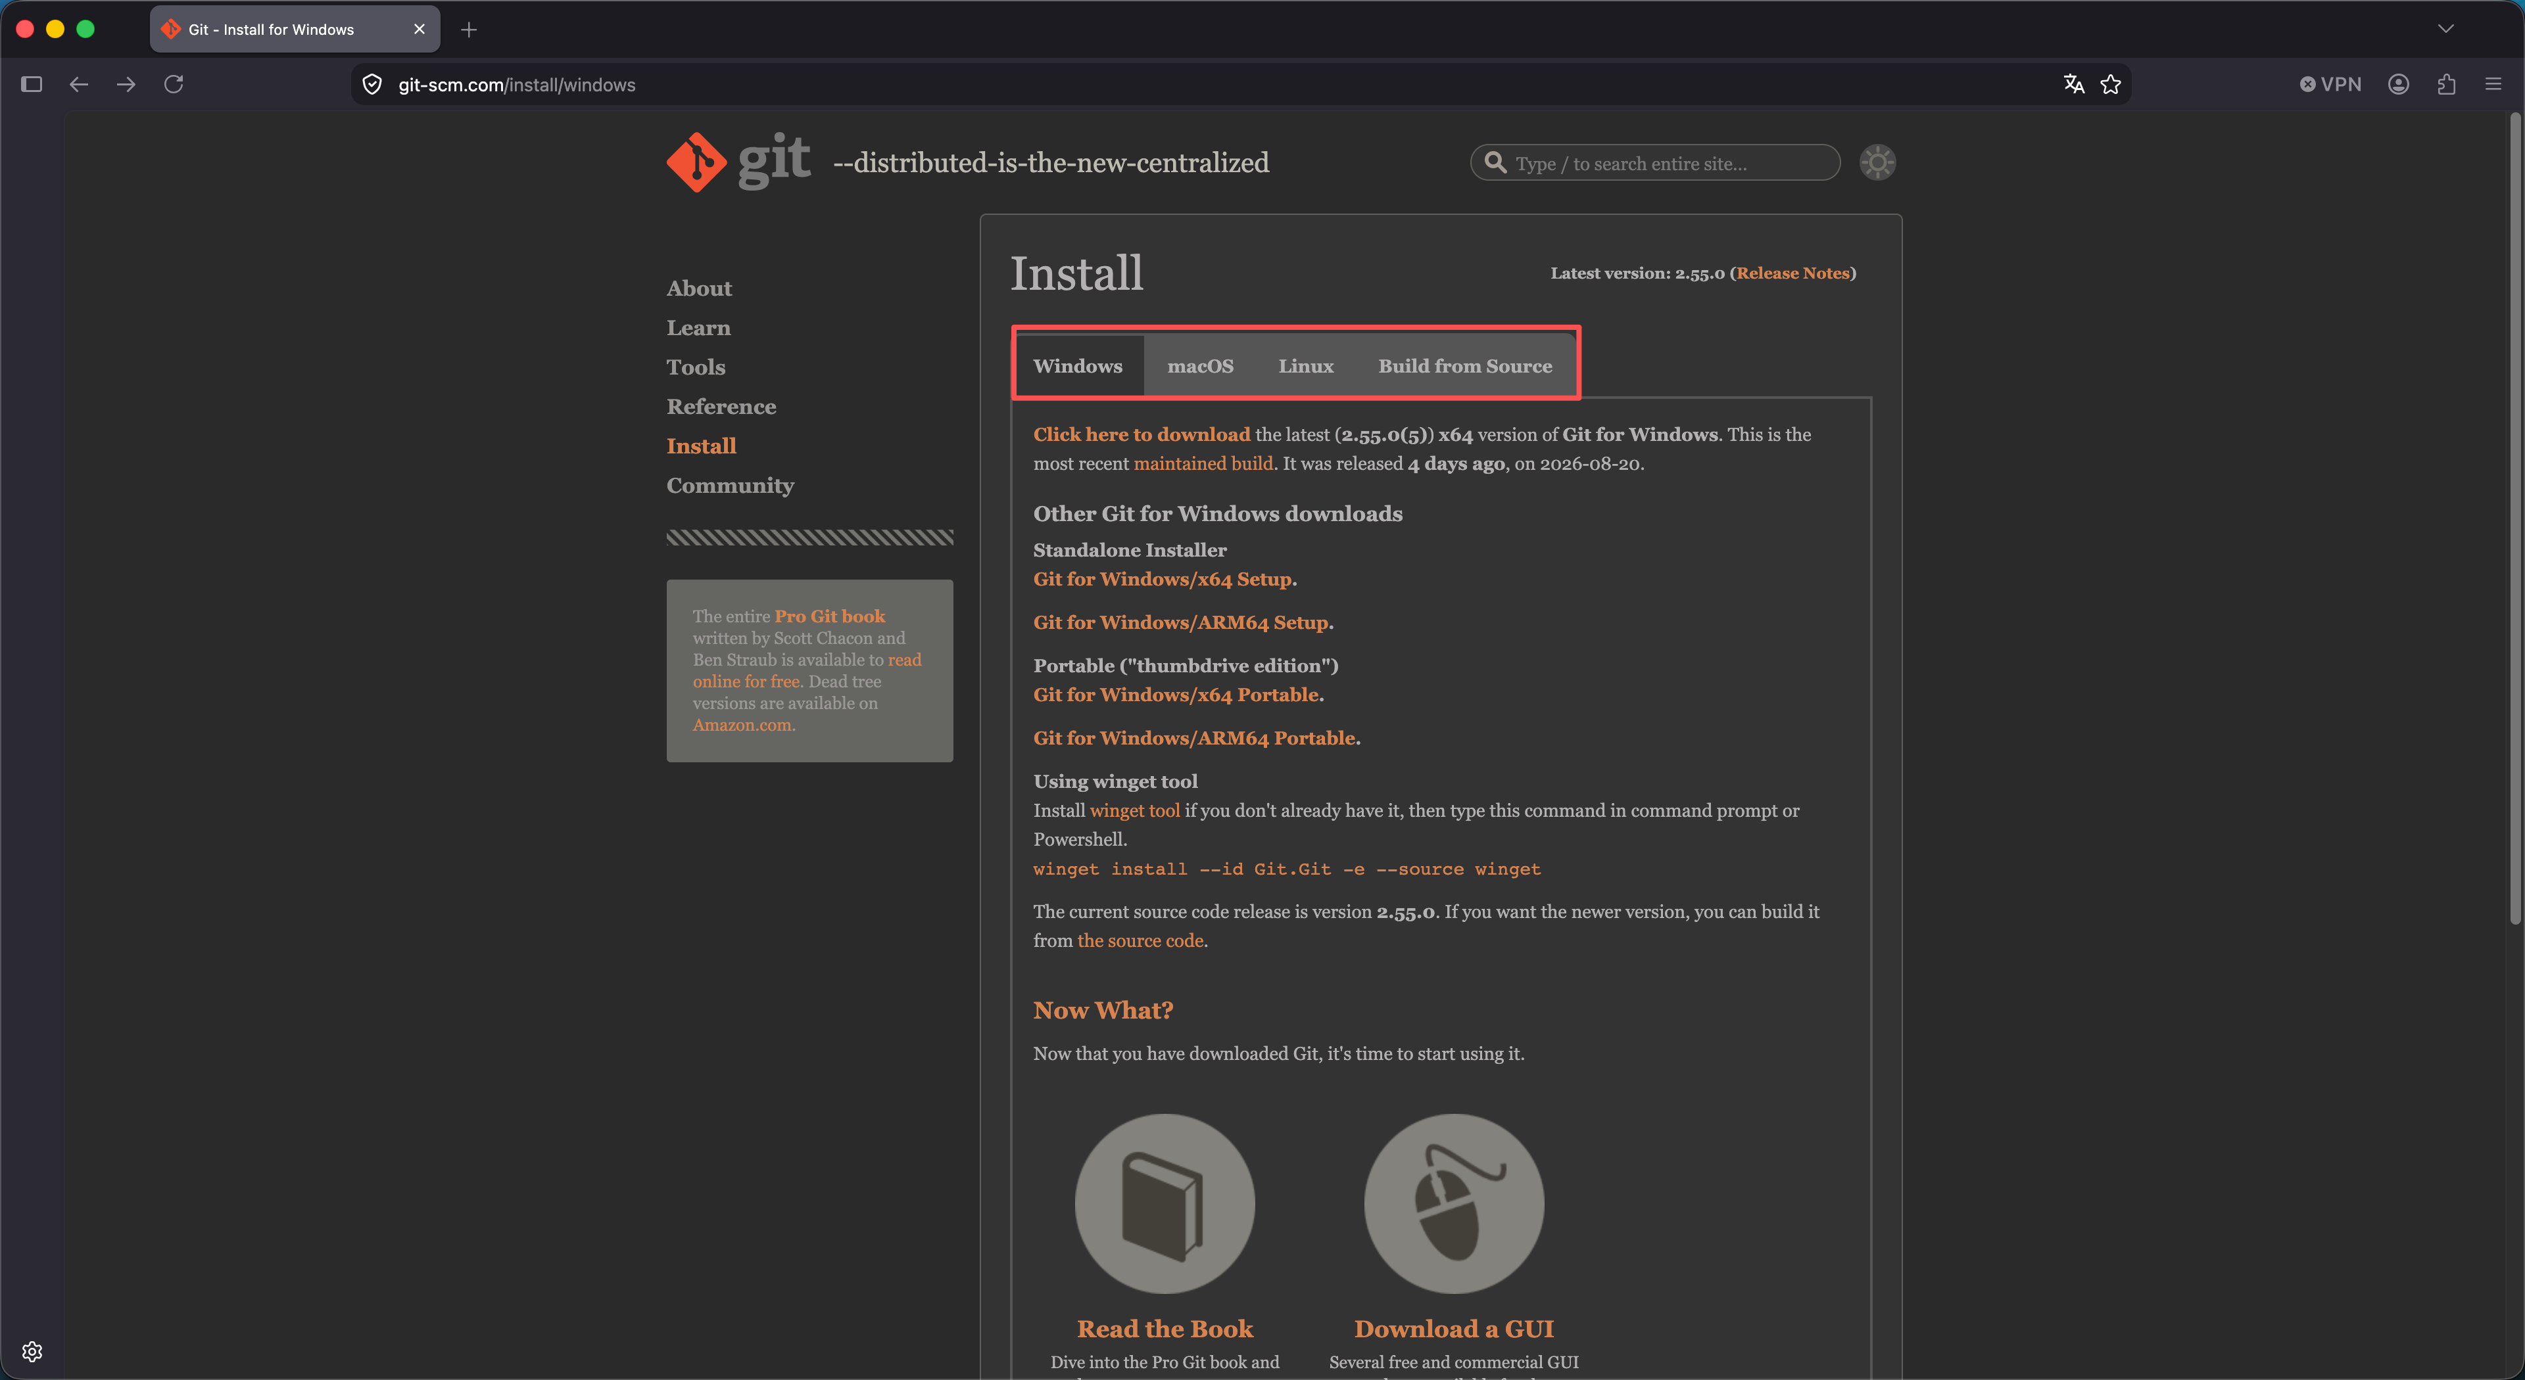The image size is (2525, 1380).
Task: Open the Tools navigation item
Action: 696,367
